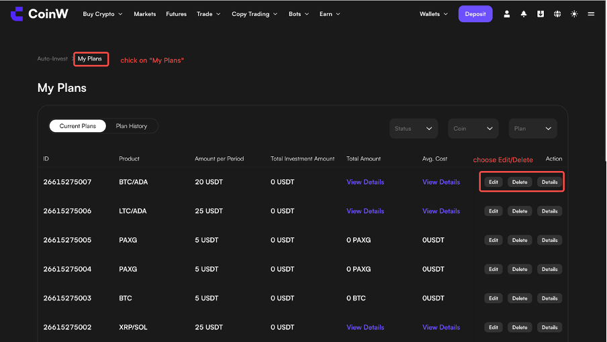Image resolution: width=607 pixels, height=342 pixels.
Task: View Total Amount details for XRP/SOL
Action: pos(365,327)
